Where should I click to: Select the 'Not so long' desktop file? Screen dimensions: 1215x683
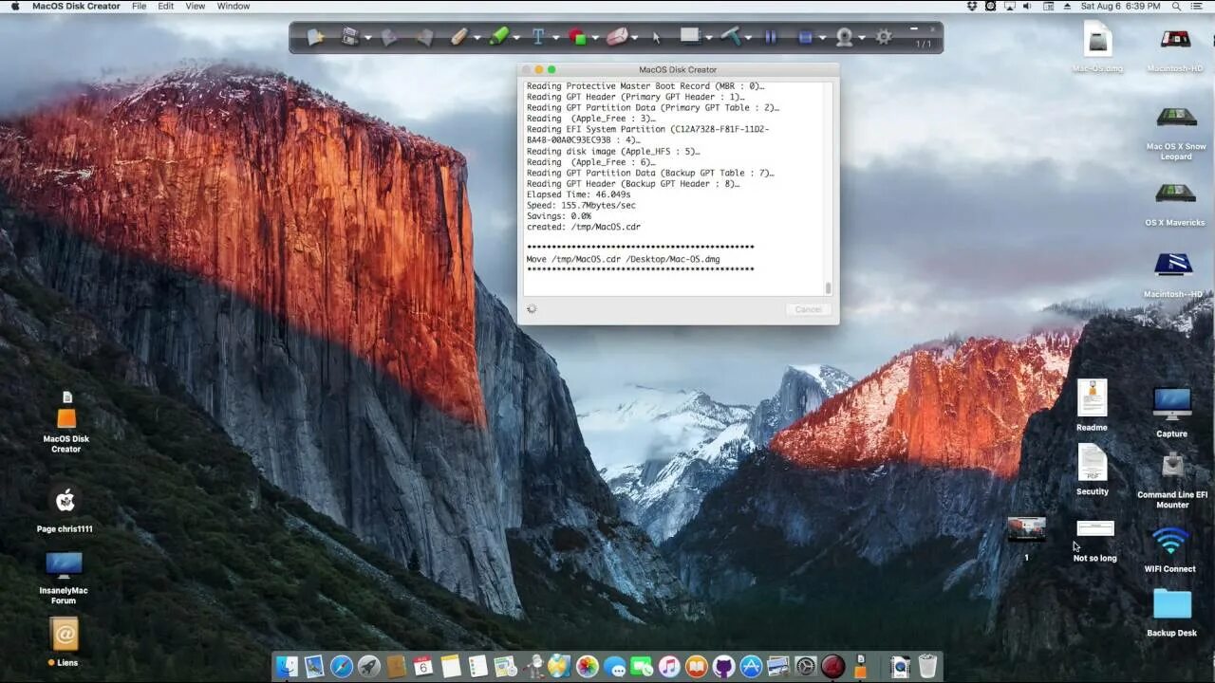[x=1094, y=541]
